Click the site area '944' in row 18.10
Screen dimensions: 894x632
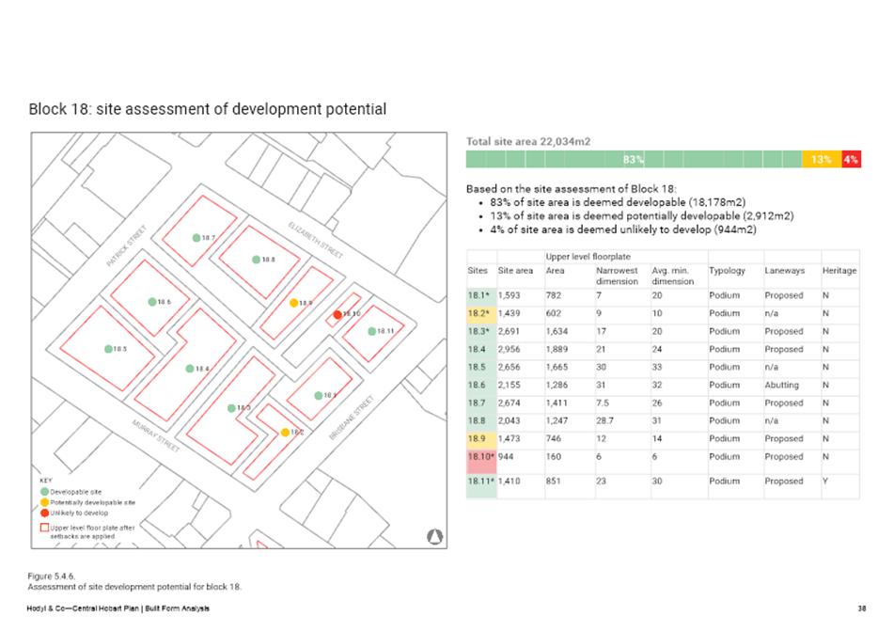[x=506, y=456]
